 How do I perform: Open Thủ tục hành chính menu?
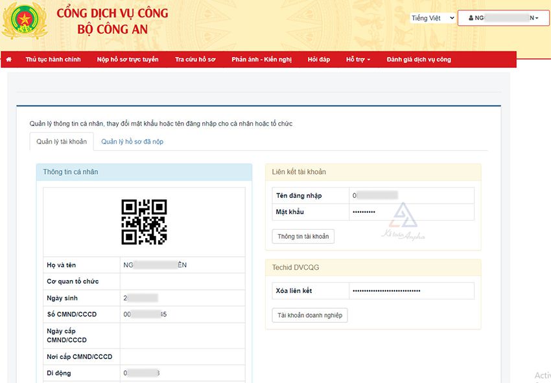coord(53,60)
